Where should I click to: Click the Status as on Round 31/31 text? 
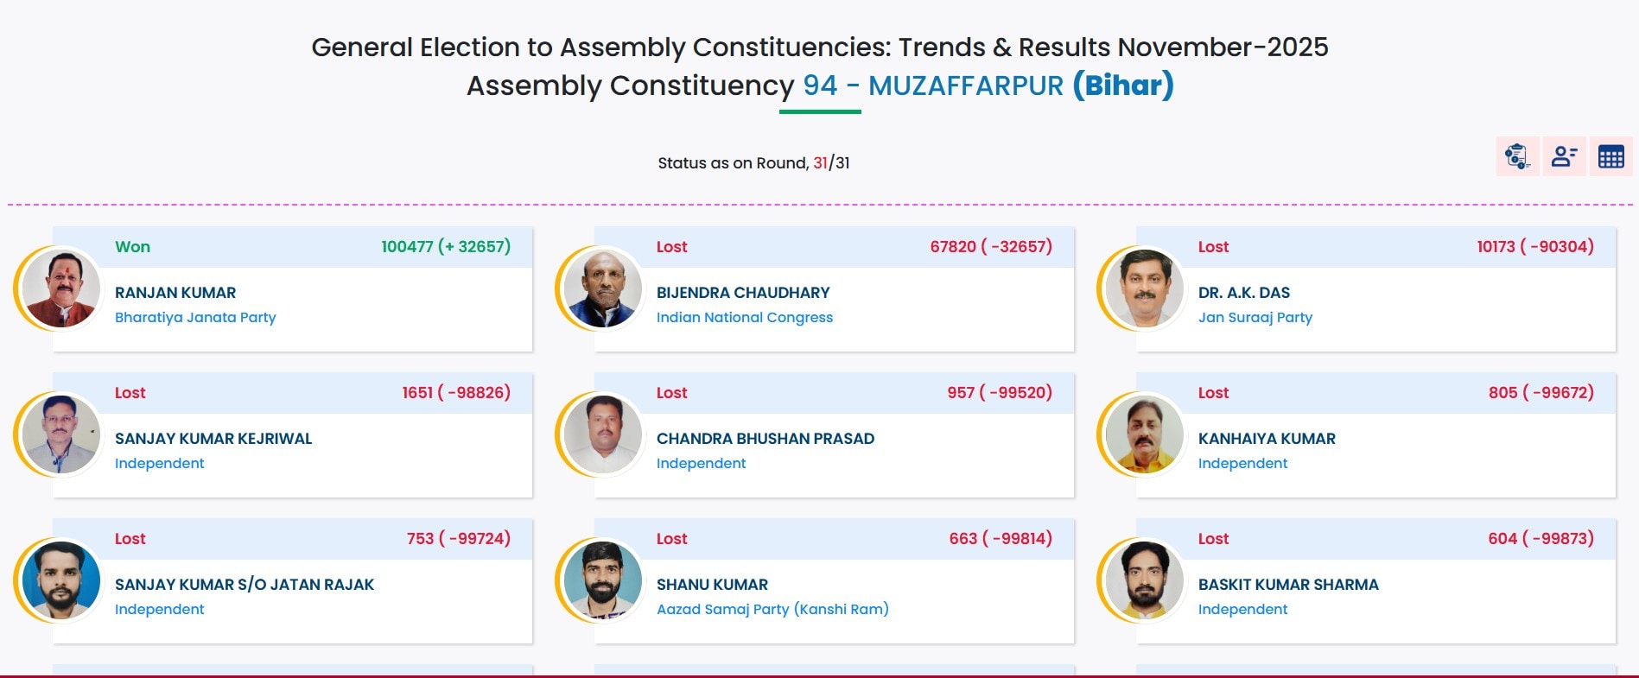[x=753, y=162]
